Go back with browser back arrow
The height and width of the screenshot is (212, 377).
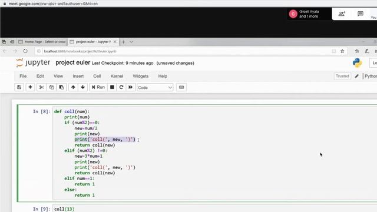click(5, 51)
